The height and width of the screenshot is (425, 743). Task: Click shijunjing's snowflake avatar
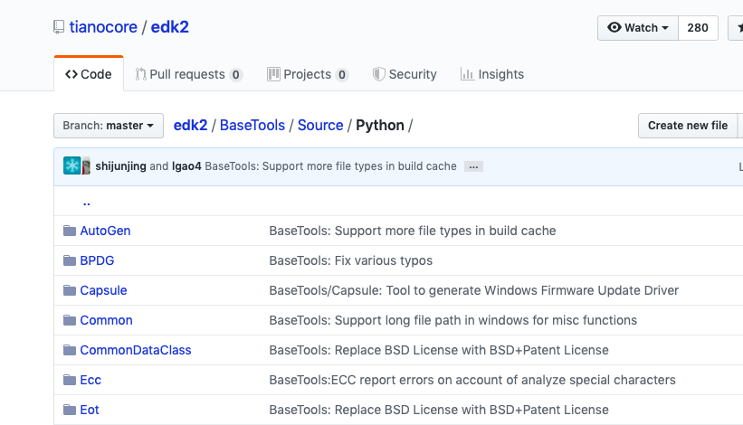click(72, 165)
